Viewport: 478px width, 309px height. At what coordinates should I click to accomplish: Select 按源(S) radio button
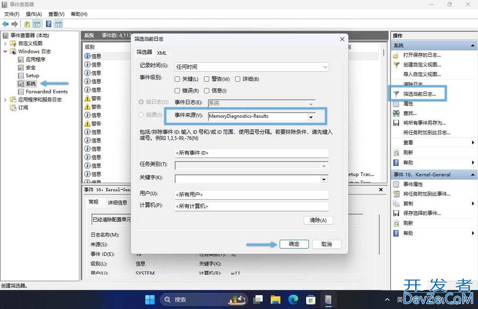click(141, 114)
